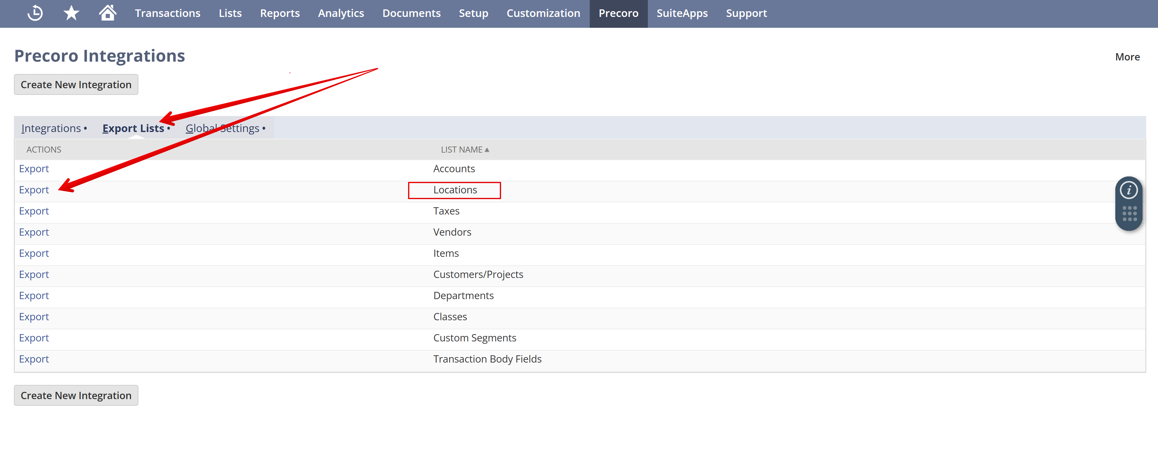Click the List Name column header
The height and width of the screenshot is (455, 1158).
461,150
